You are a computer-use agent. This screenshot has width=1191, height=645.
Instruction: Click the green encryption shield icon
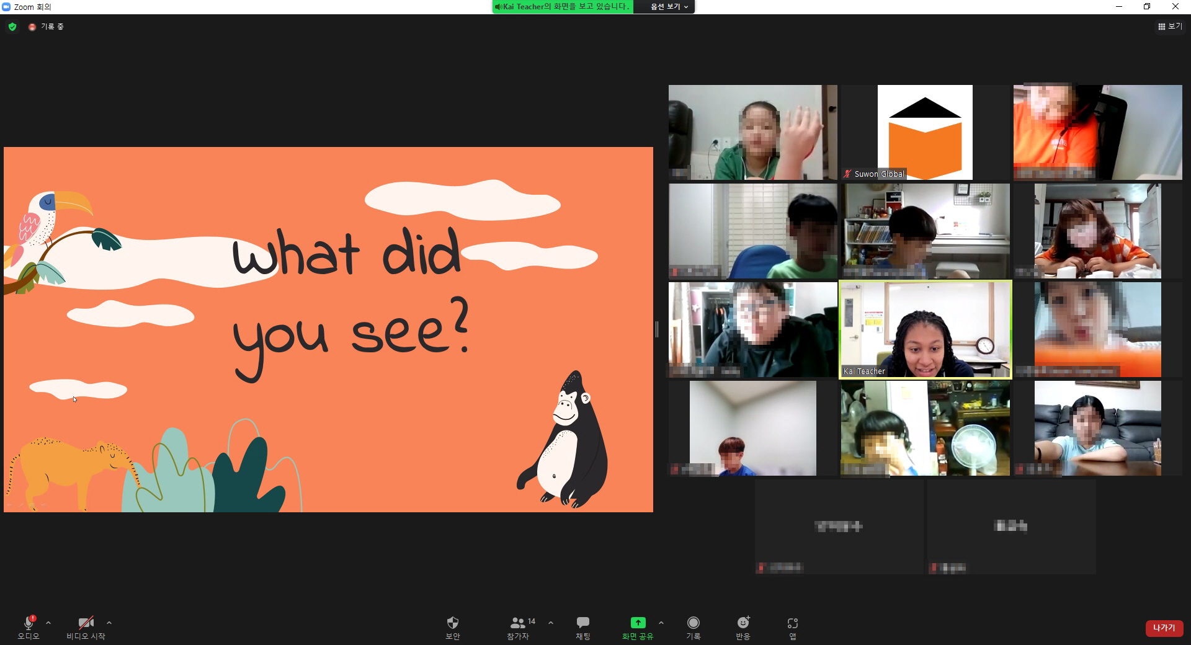(12, 27)
